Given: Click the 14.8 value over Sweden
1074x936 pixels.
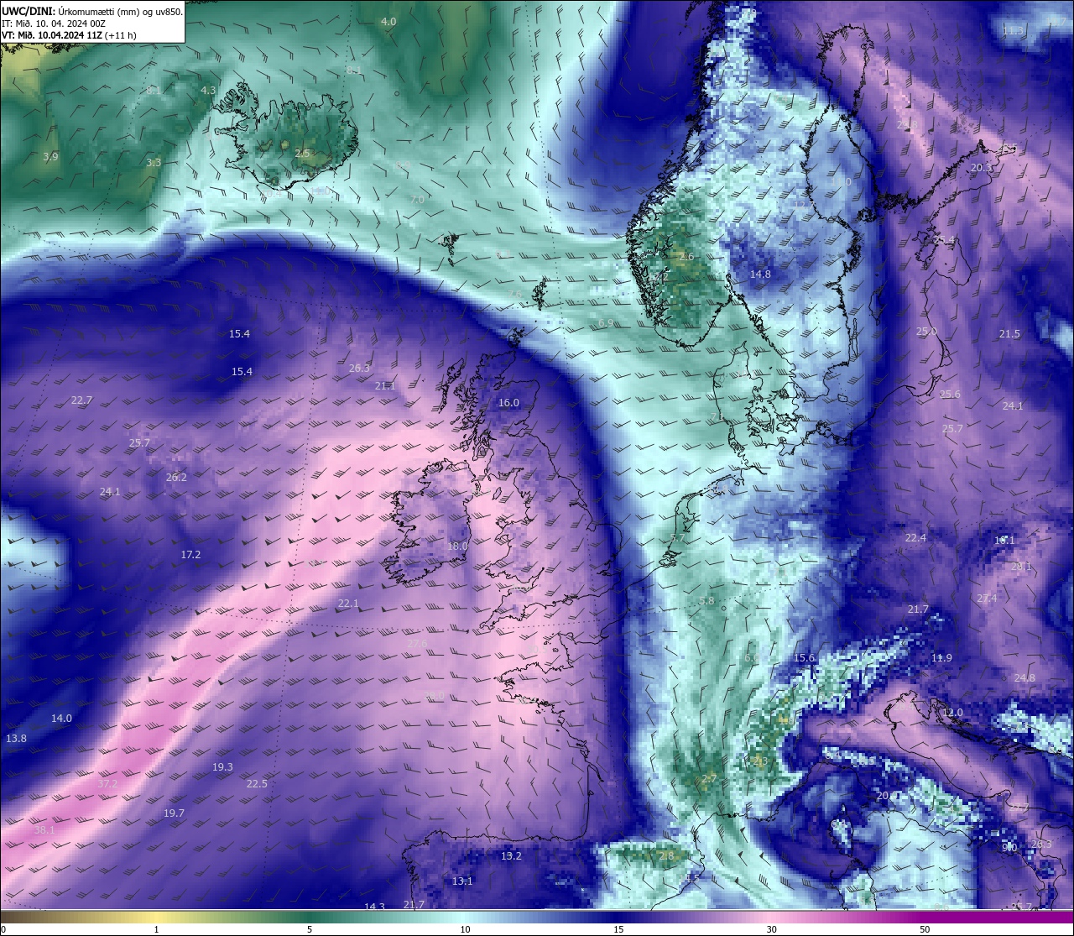Looking at the screenshot, I should [760, 275].
